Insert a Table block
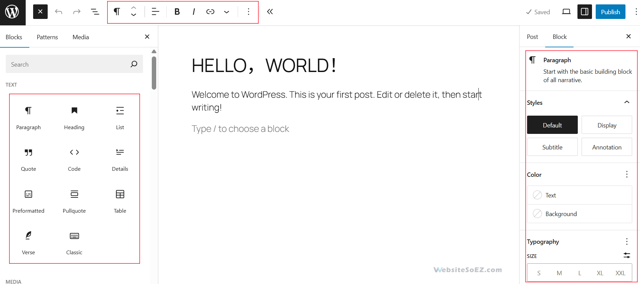Viewport: 640px width, 284px height. 120,201
